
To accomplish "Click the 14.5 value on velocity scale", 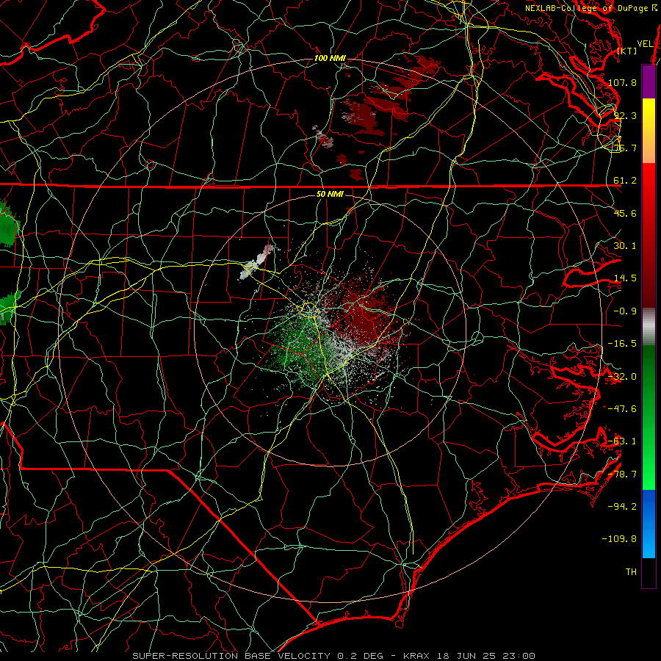I will click(625, 278).
